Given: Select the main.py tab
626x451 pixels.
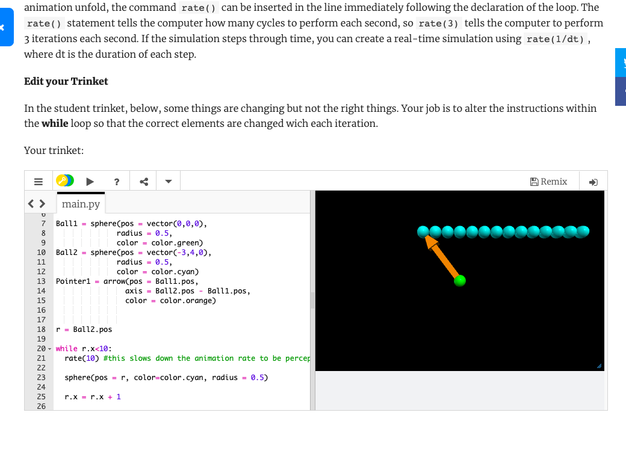Looking at the screenshot, I should (x=81, y=203).
